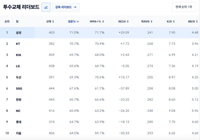Sort table by WPA+% column

pos(97,21)
